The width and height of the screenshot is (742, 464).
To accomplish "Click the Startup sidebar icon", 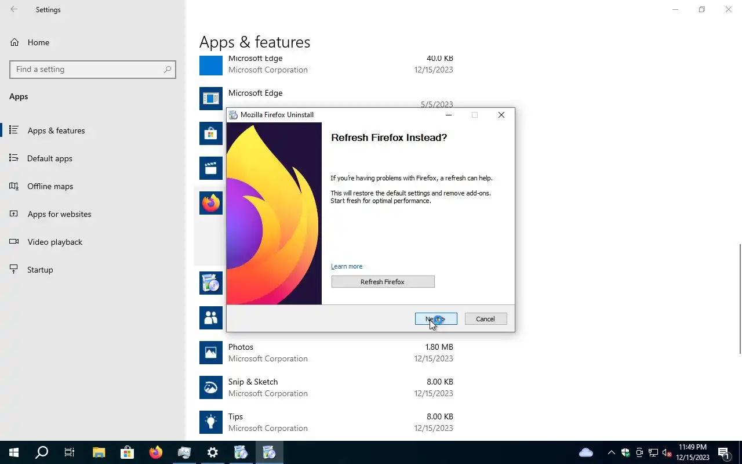I will (14, 269).
